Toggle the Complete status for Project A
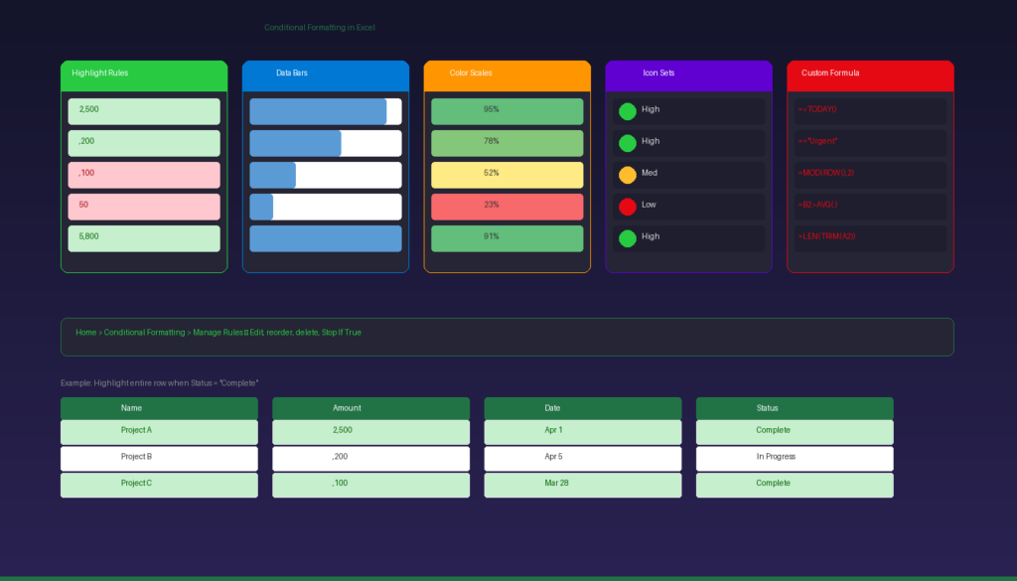This screenshot has height=581, width=1017. coord(794,430)
